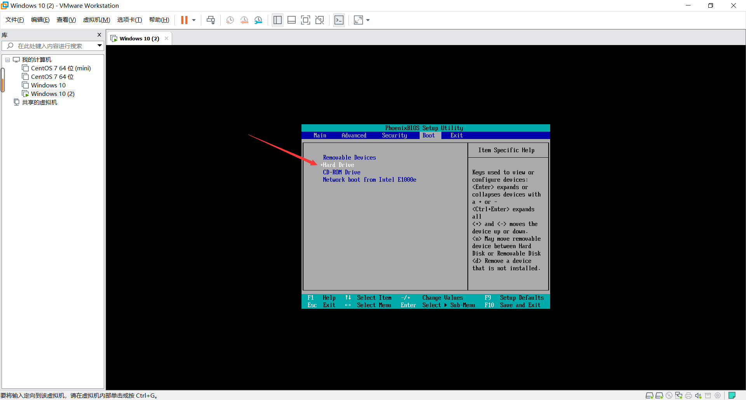The width and height of the screenshot is (746, 400).
Task: Click the webcam device status icon
Action: [717, 395]
